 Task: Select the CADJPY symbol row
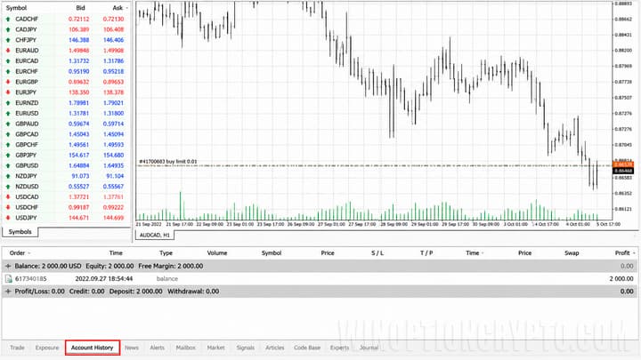[65, 29]
